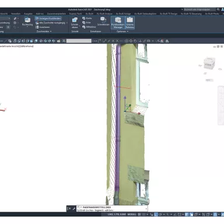
Task: Open the Verwalten ribbon tab
Action: pos(16,14)
